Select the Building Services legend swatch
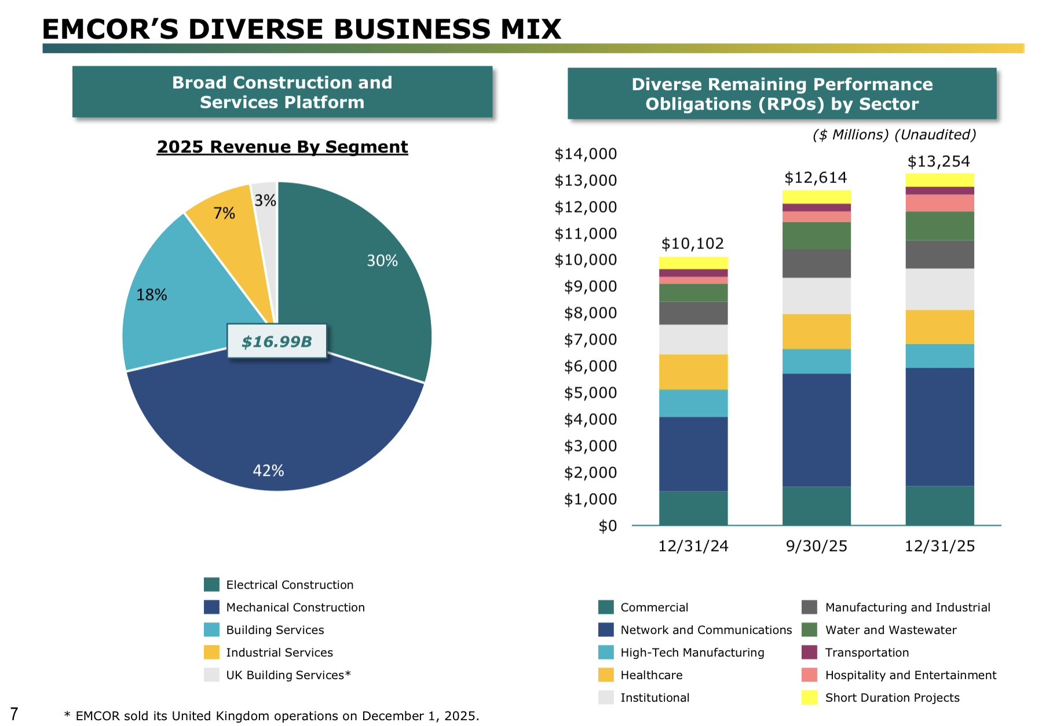The image size is (1053, 726). [211, 630]
